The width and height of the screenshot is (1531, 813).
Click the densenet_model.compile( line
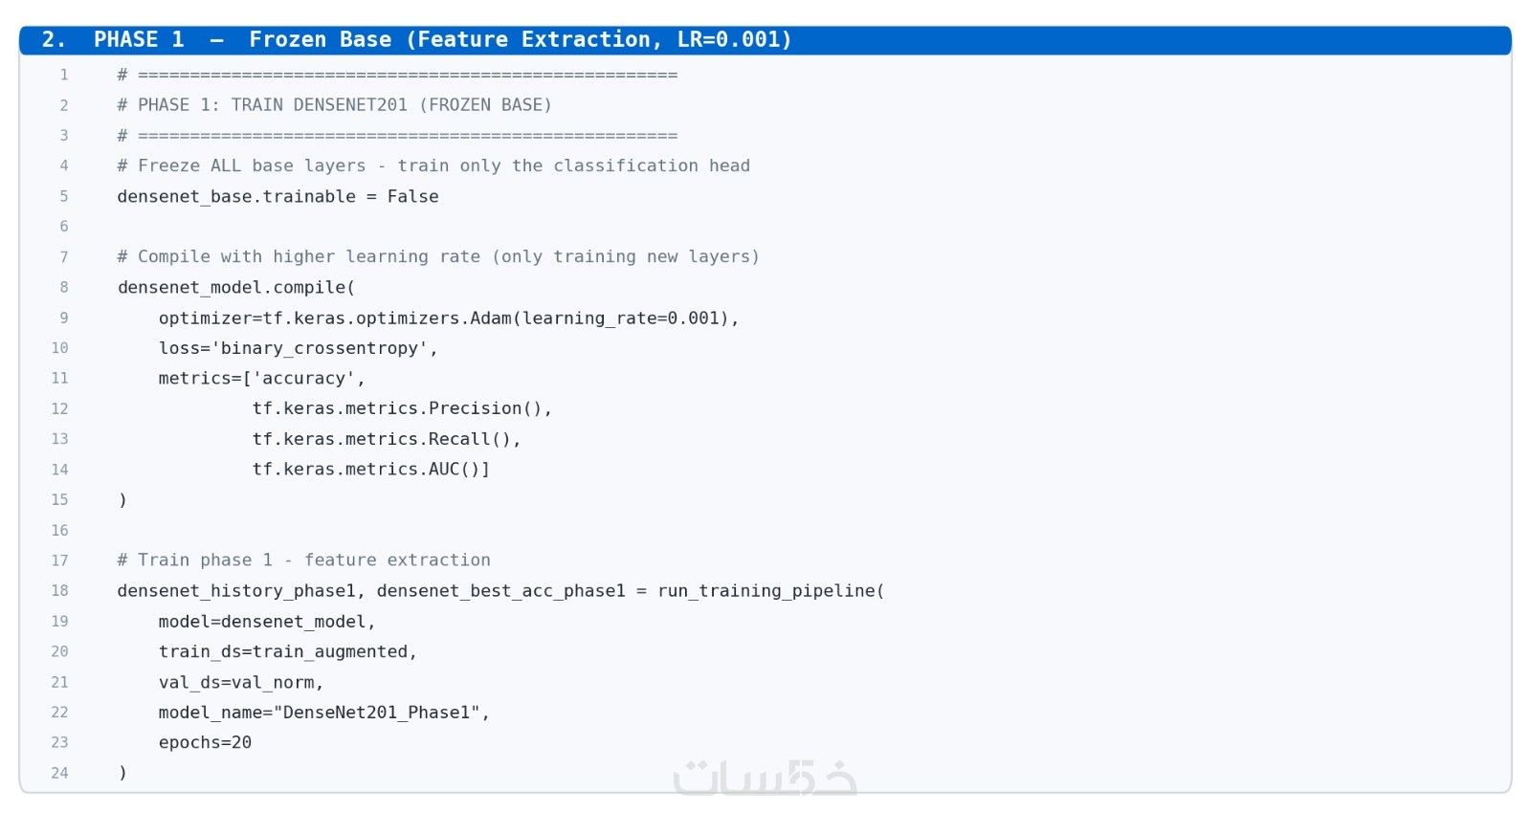click(236, 287)
